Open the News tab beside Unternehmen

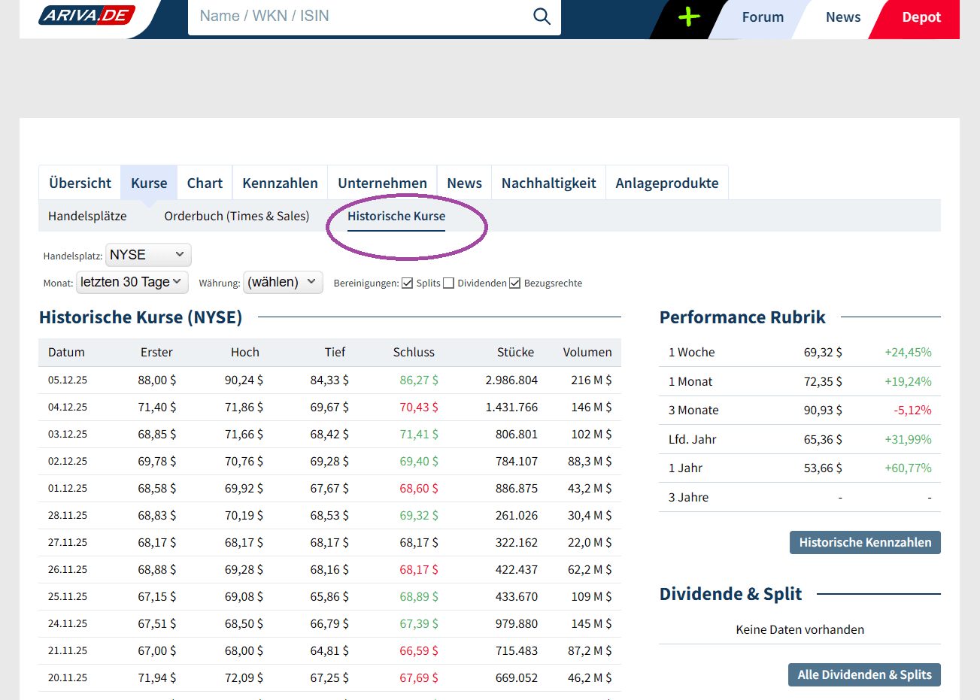(464, 183)
